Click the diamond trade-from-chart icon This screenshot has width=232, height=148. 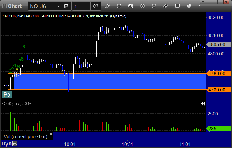click(165, 6)
